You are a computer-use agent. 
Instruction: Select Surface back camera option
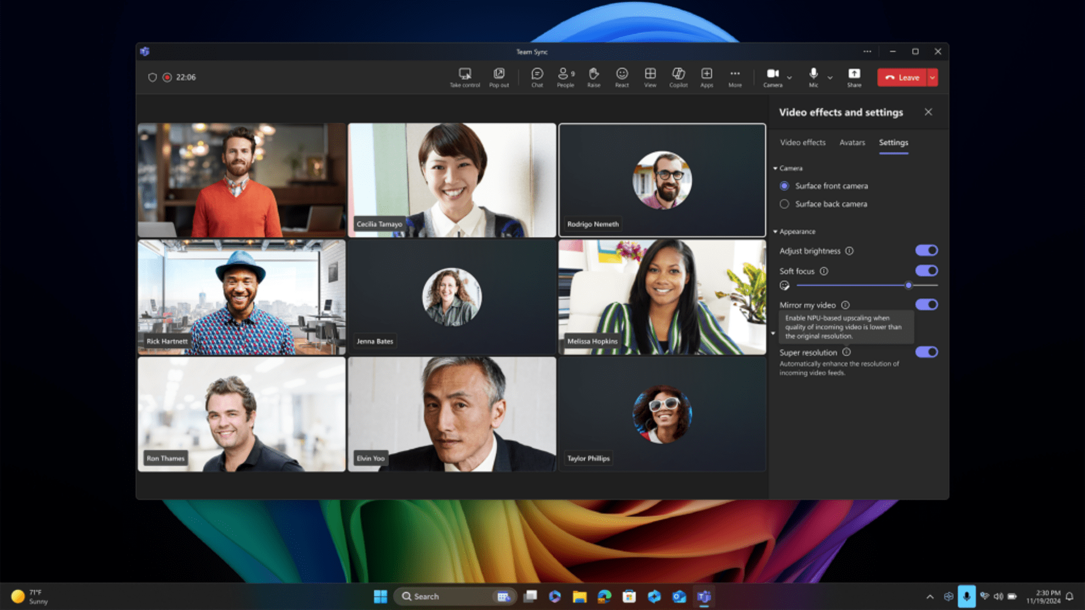click(x=784, y=204)
